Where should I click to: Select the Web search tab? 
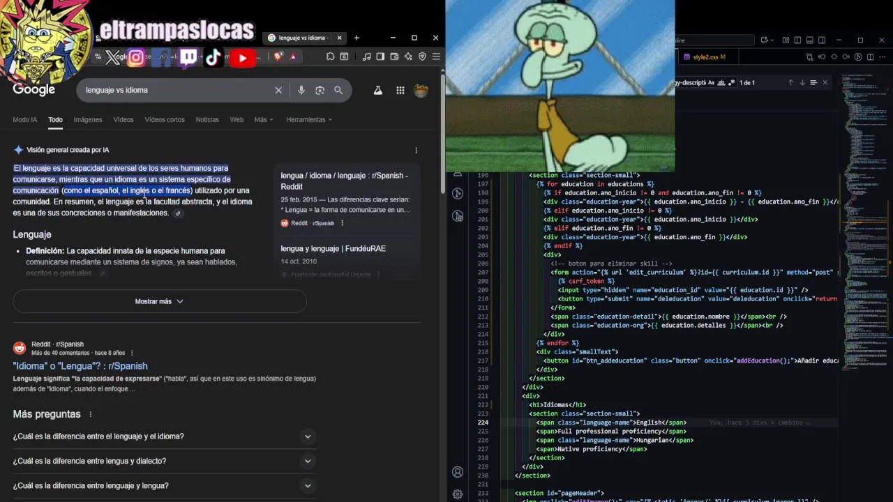237,120
